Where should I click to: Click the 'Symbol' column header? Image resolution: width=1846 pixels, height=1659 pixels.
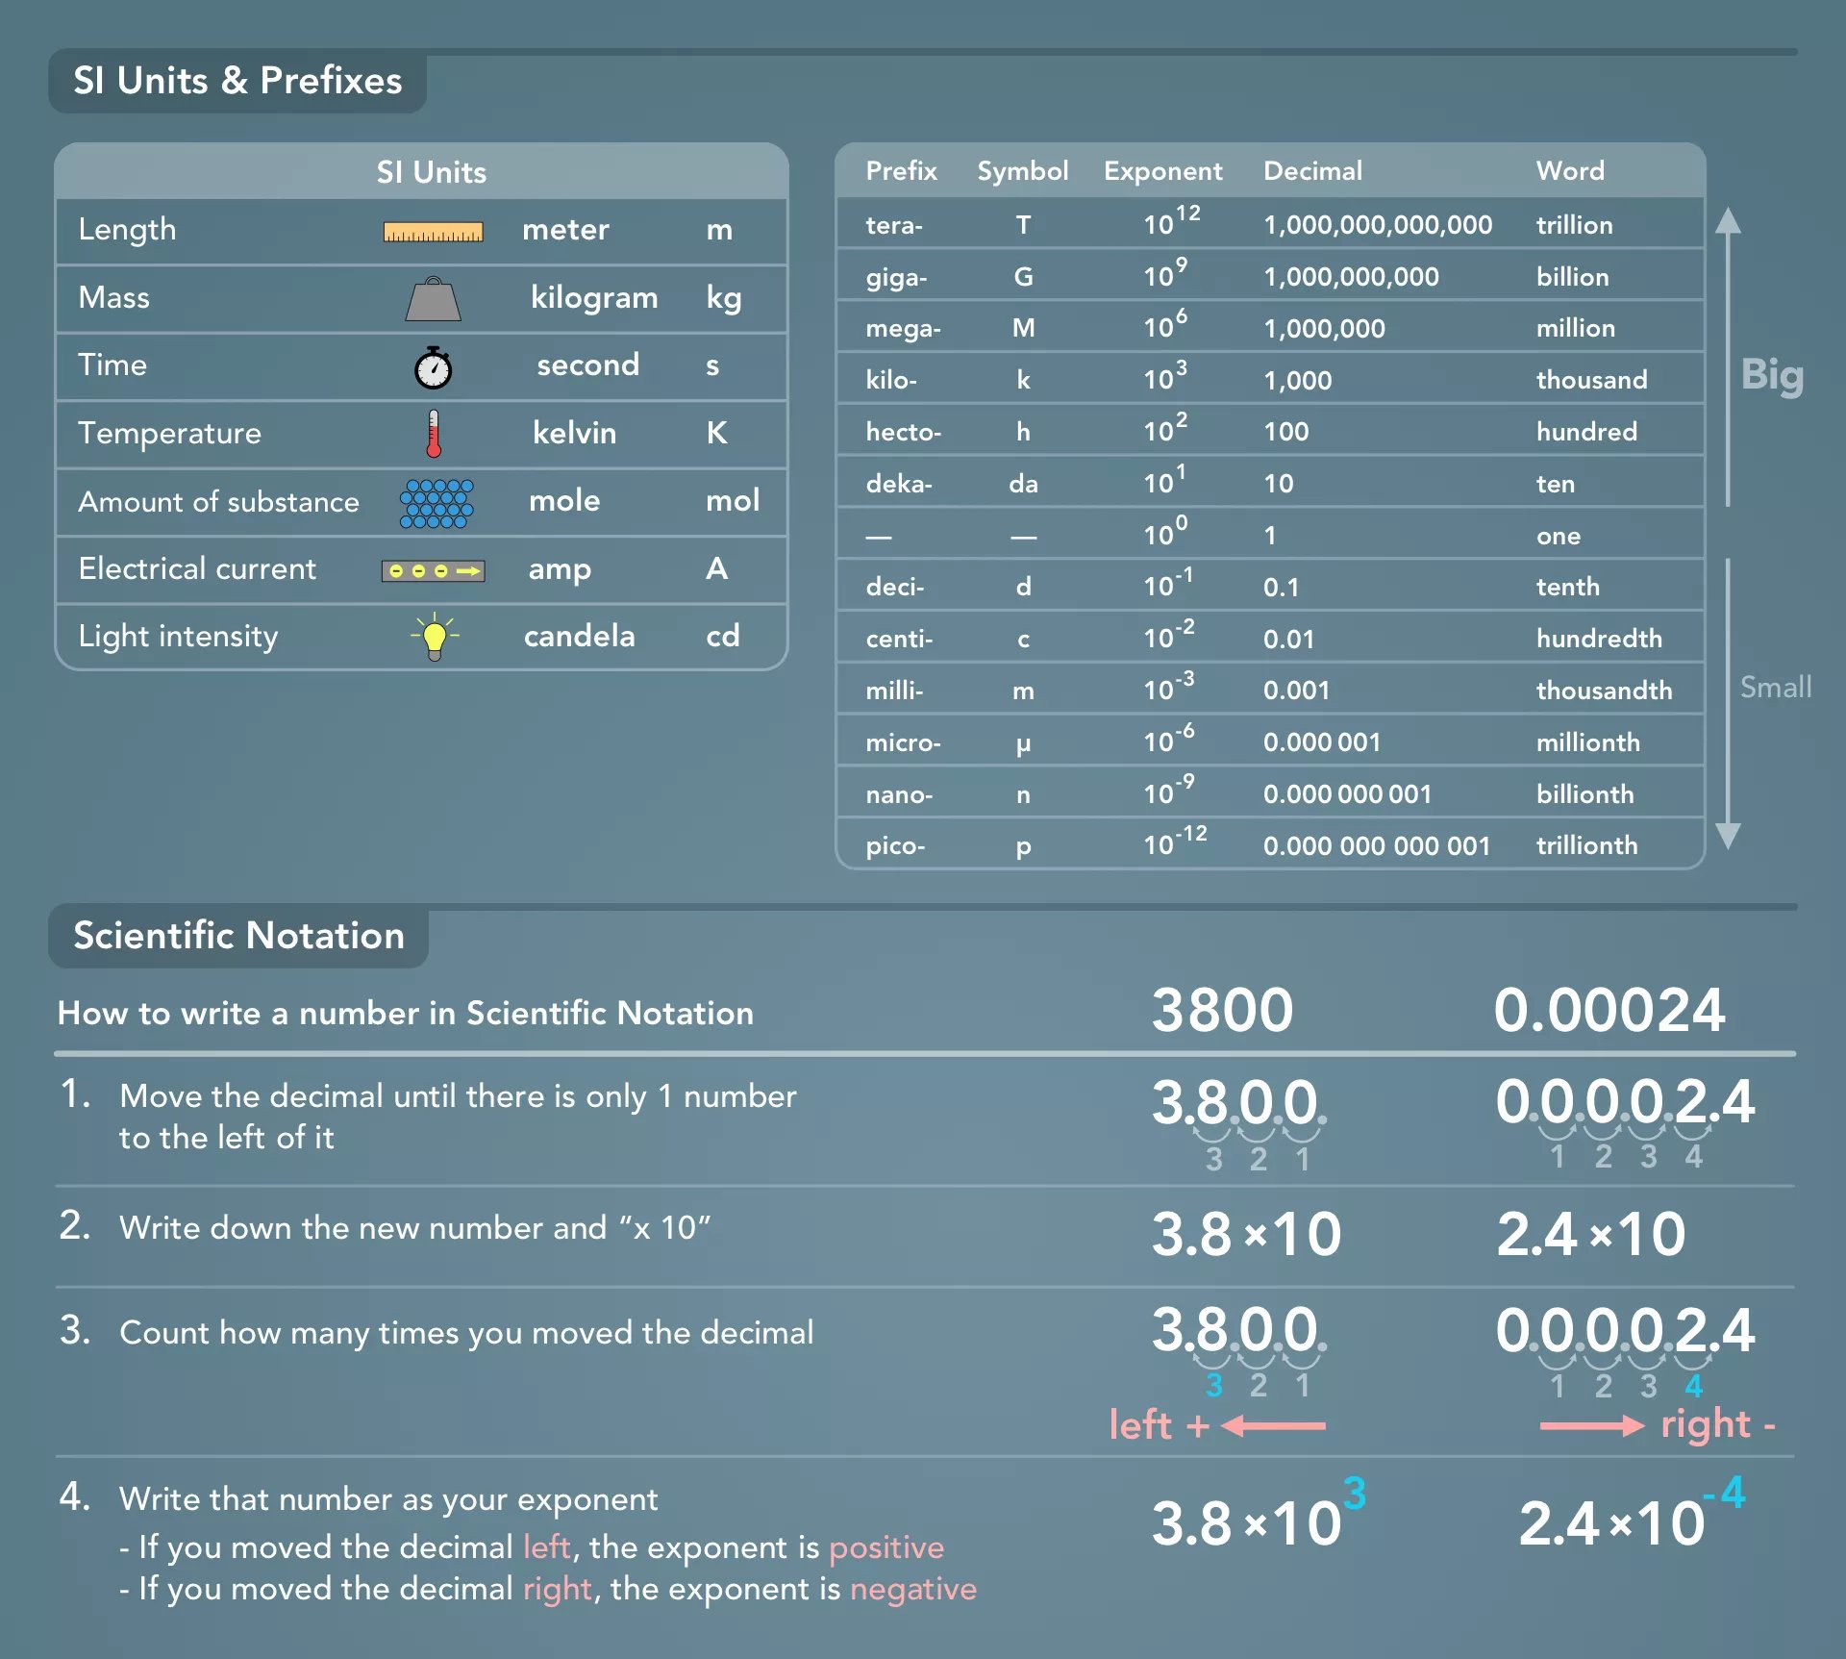point(1022,171)
